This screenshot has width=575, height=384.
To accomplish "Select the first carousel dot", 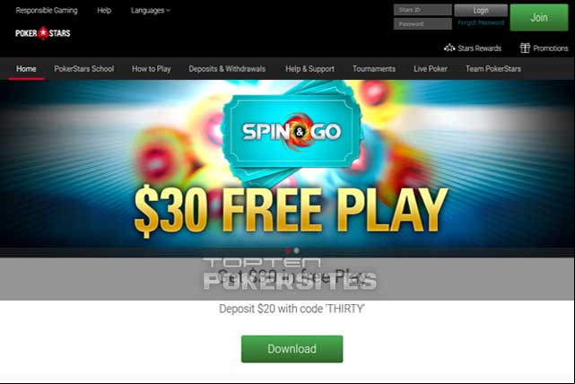I will click(x=288, y=251).
